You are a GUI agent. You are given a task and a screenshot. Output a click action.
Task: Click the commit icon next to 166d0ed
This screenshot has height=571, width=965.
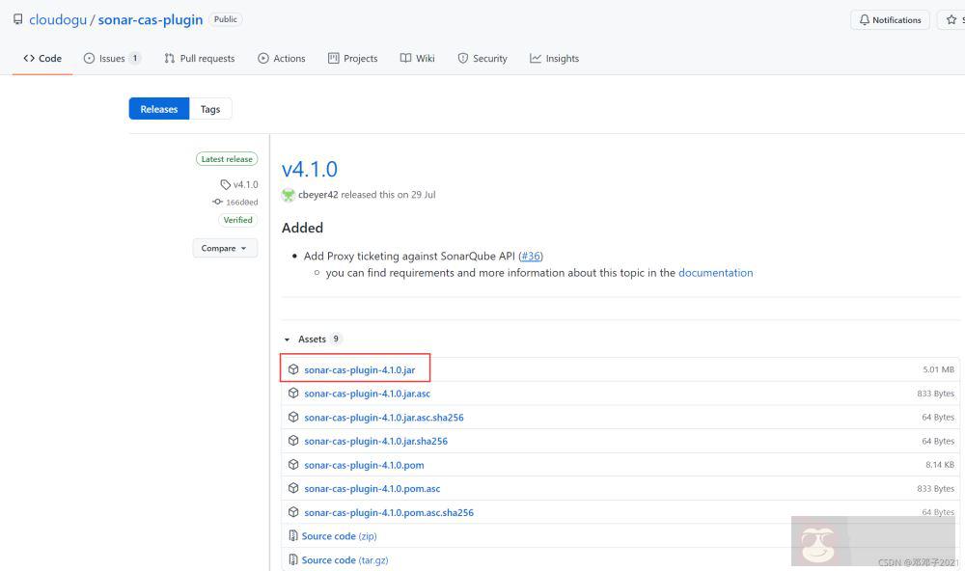coord(217,203)
